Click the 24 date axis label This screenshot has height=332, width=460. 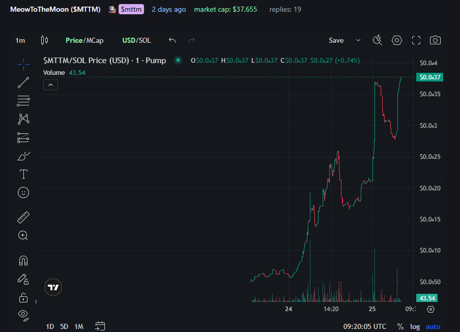tap(289, 309)
